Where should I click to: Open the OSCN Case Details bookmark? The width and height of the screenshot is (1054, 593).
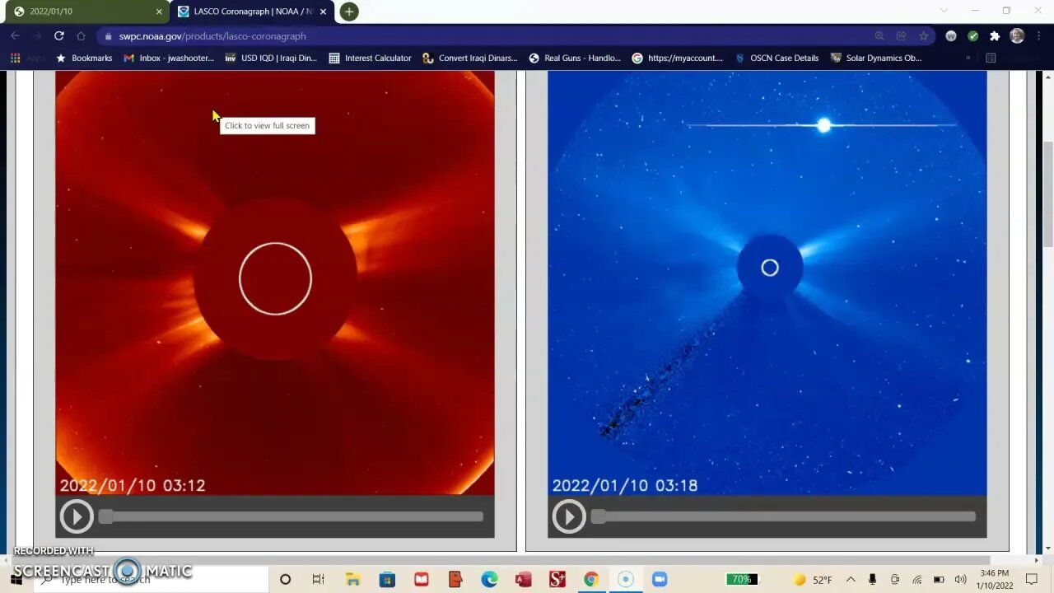point(777,58)
